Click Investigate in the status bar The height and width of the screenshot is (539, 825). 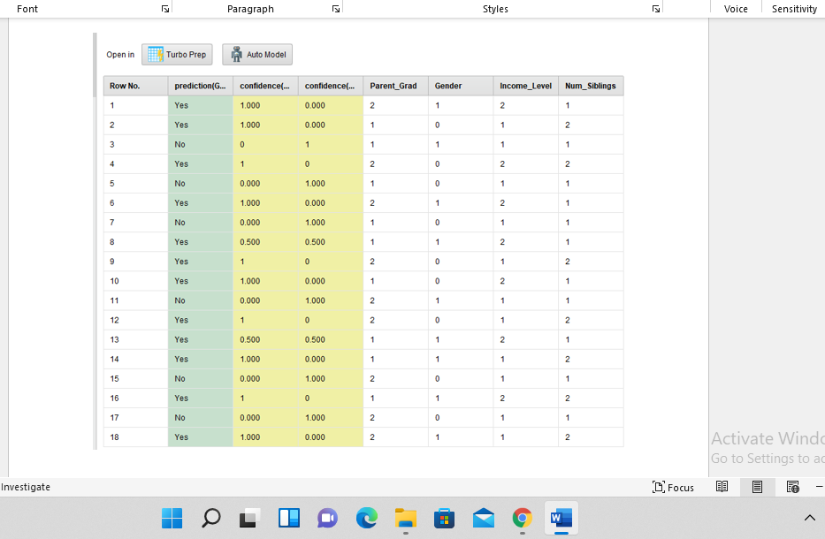(26, 487)
